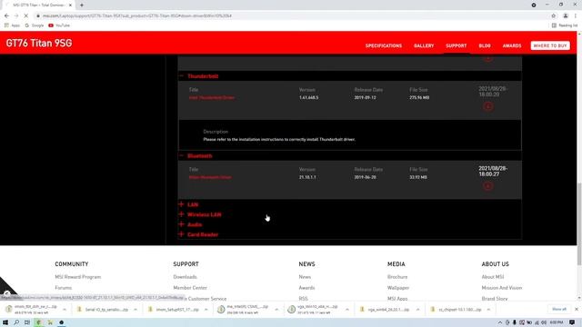The height and width of the screenshot is (327, 582).
Task: Open the Forums footer link
Action: [x=64, y=288]
